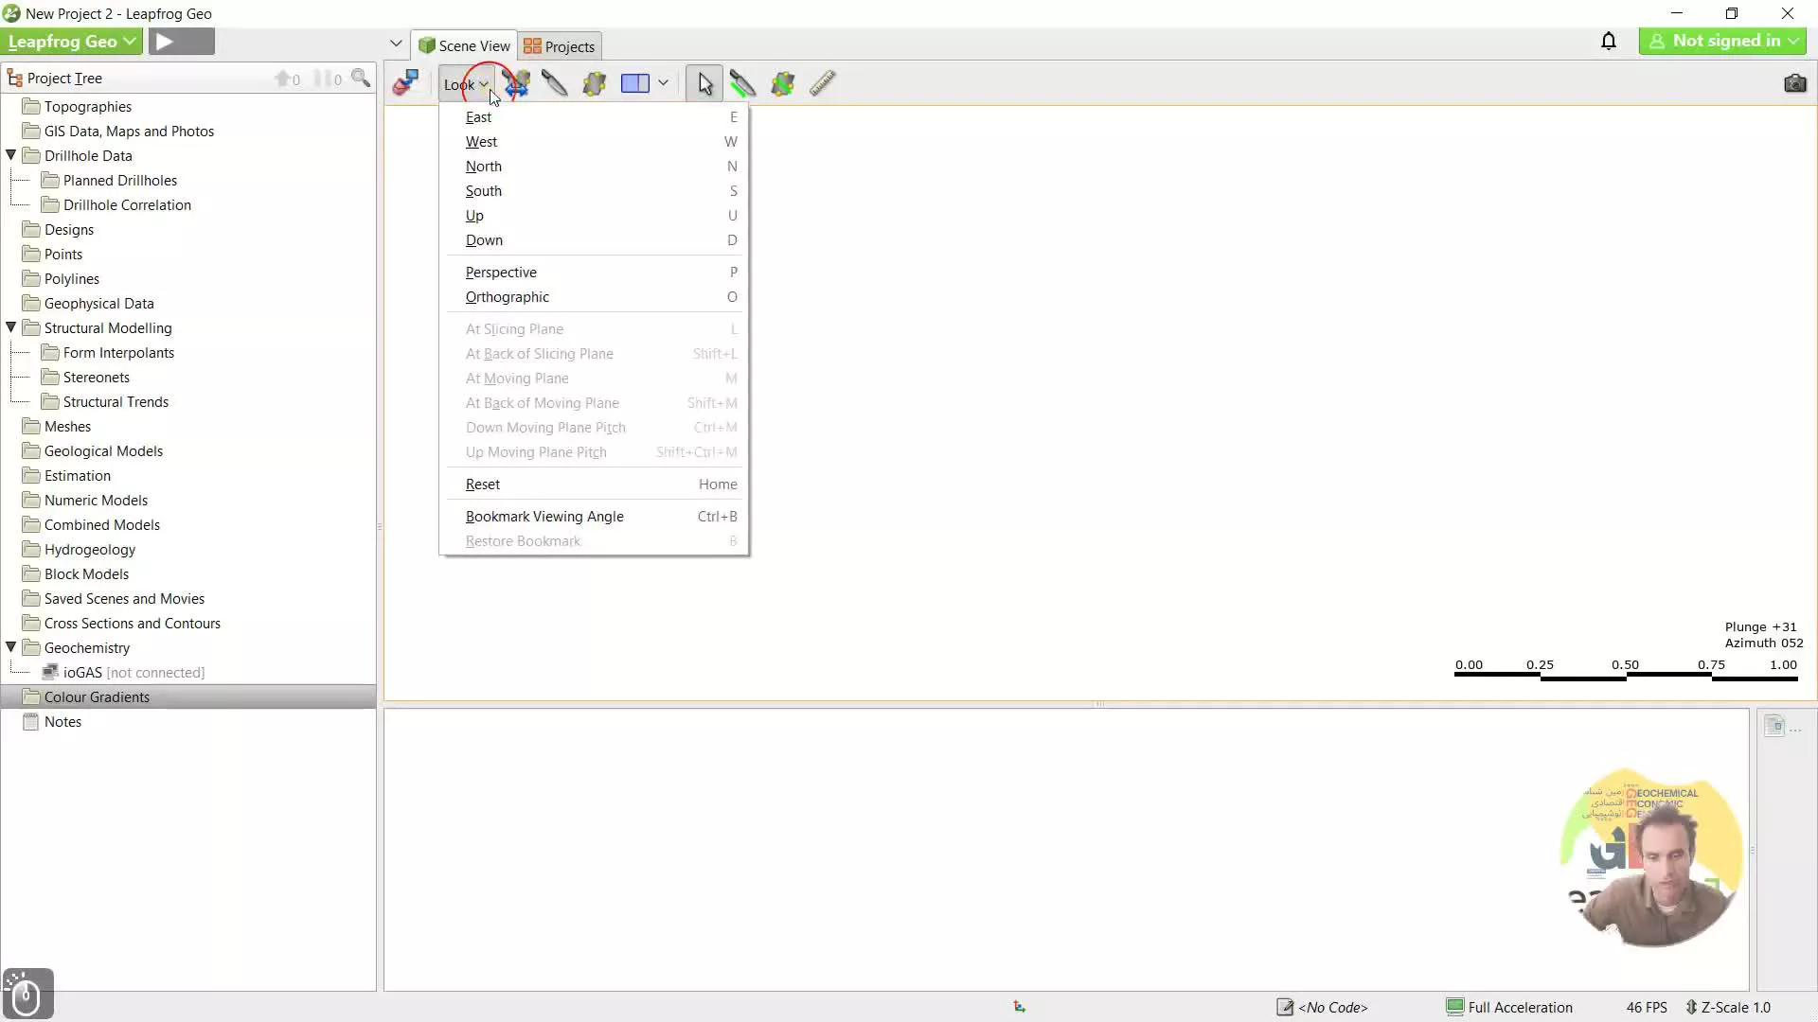Toggle visibility of Colour Gradients item

[12, 696]
